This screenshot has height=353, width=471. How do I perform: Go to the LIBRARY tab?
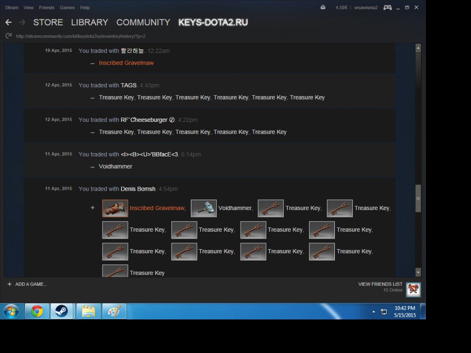pos(90,22)
